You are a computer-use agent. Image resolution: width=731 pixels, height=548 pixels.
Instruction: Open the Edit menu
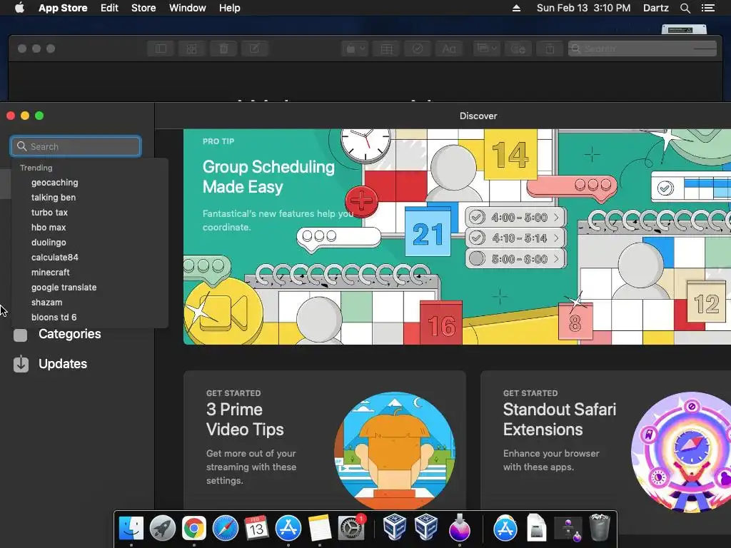pyautogui.click(x=109, y=8)
